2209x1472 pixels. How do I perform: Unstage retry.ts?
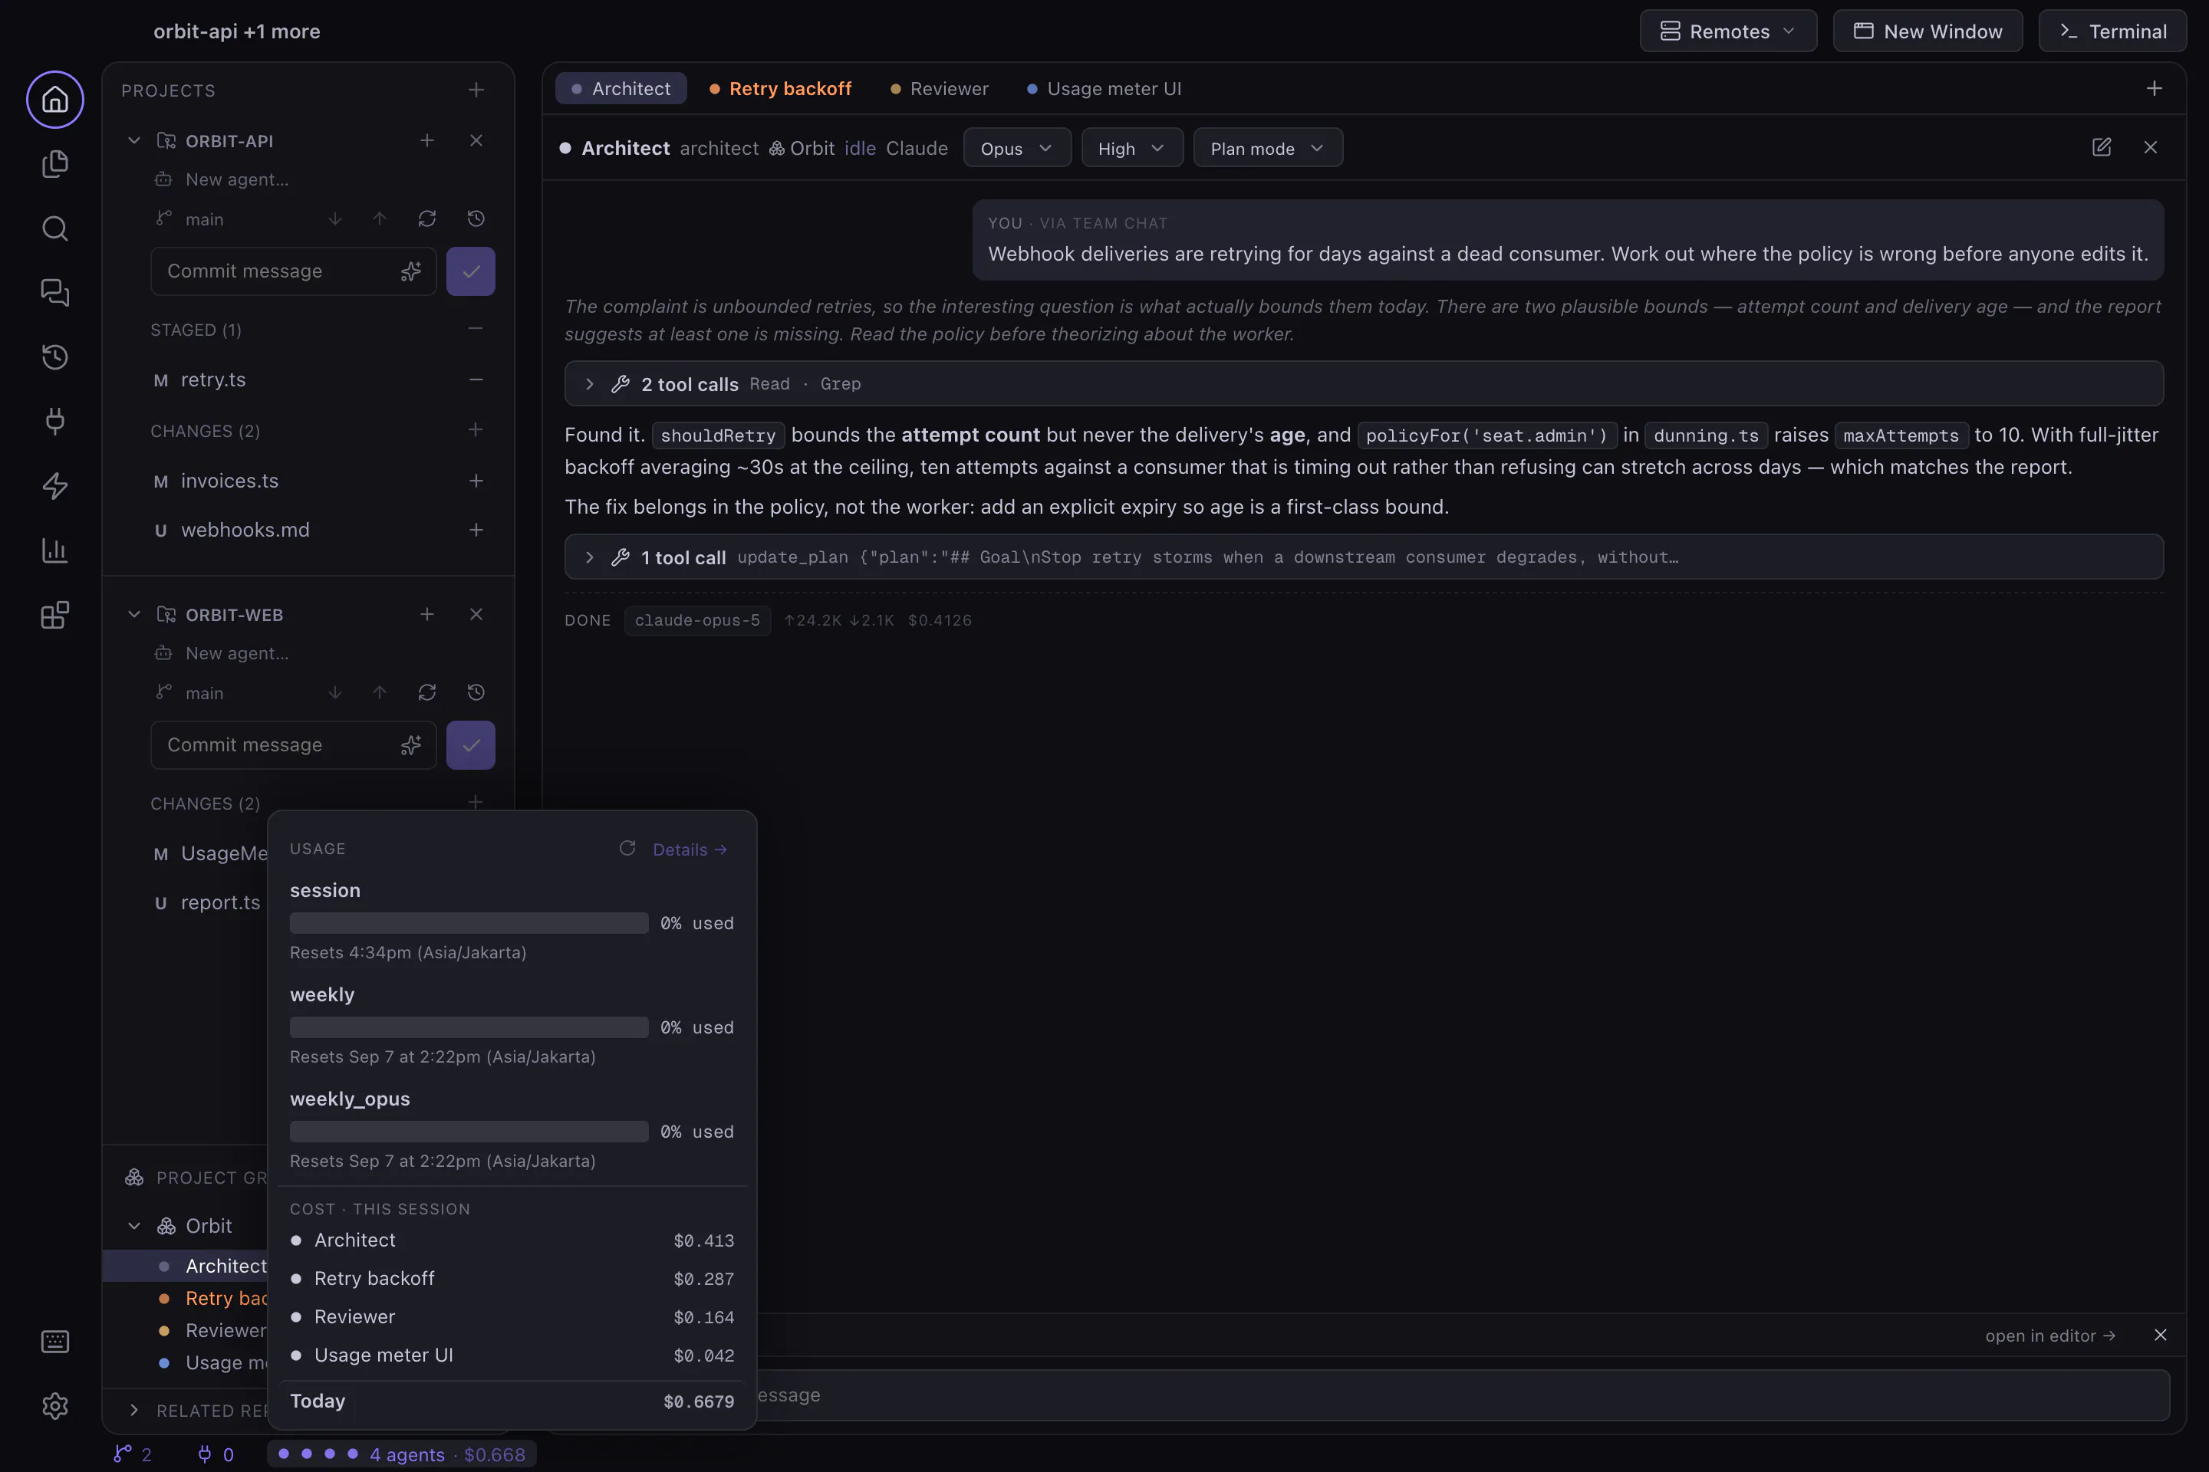[476, 379]
